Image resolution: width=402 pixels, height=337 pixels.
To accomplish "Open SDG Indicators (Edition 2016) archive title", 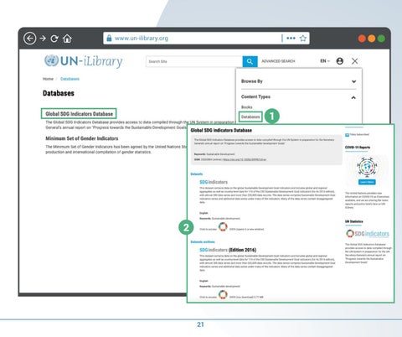I will click(x=228, y=250).
